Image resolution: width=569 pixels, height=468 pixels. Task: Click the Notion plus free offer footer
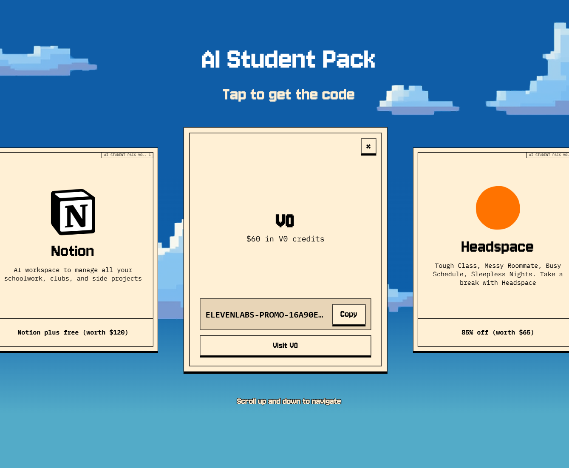tap(73, 332)
